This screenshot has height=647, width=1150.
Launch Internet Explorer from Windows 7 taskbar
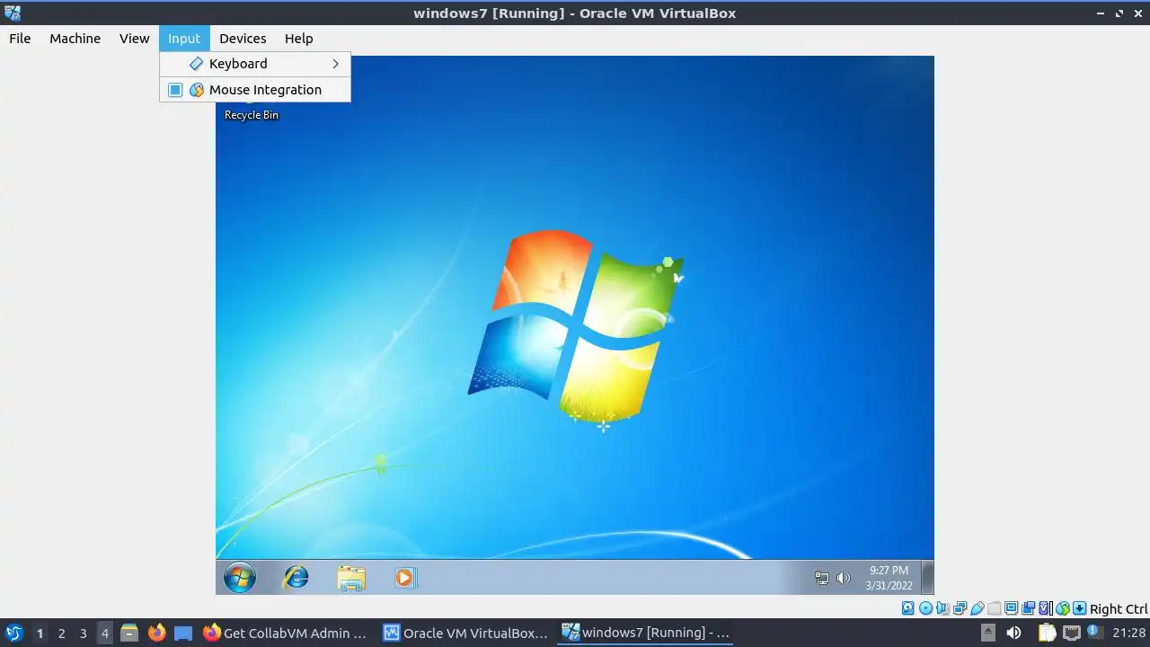tap(296, 578)
